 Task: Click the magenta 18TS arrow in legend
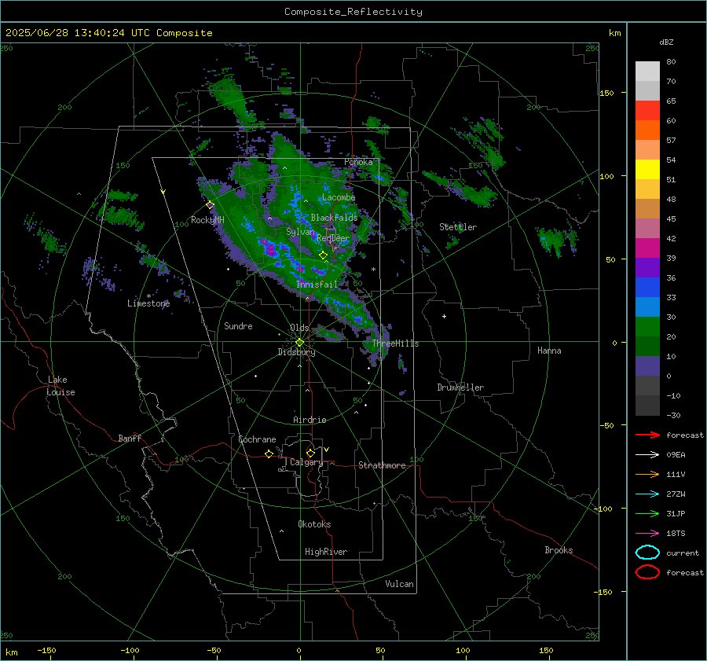[x=647, y=534]
